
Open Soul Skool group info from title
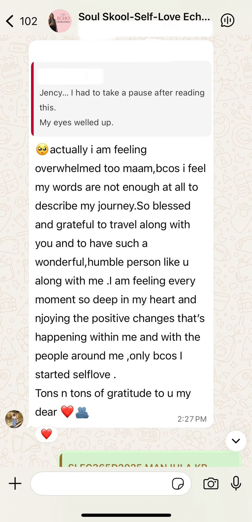[144, 17]
